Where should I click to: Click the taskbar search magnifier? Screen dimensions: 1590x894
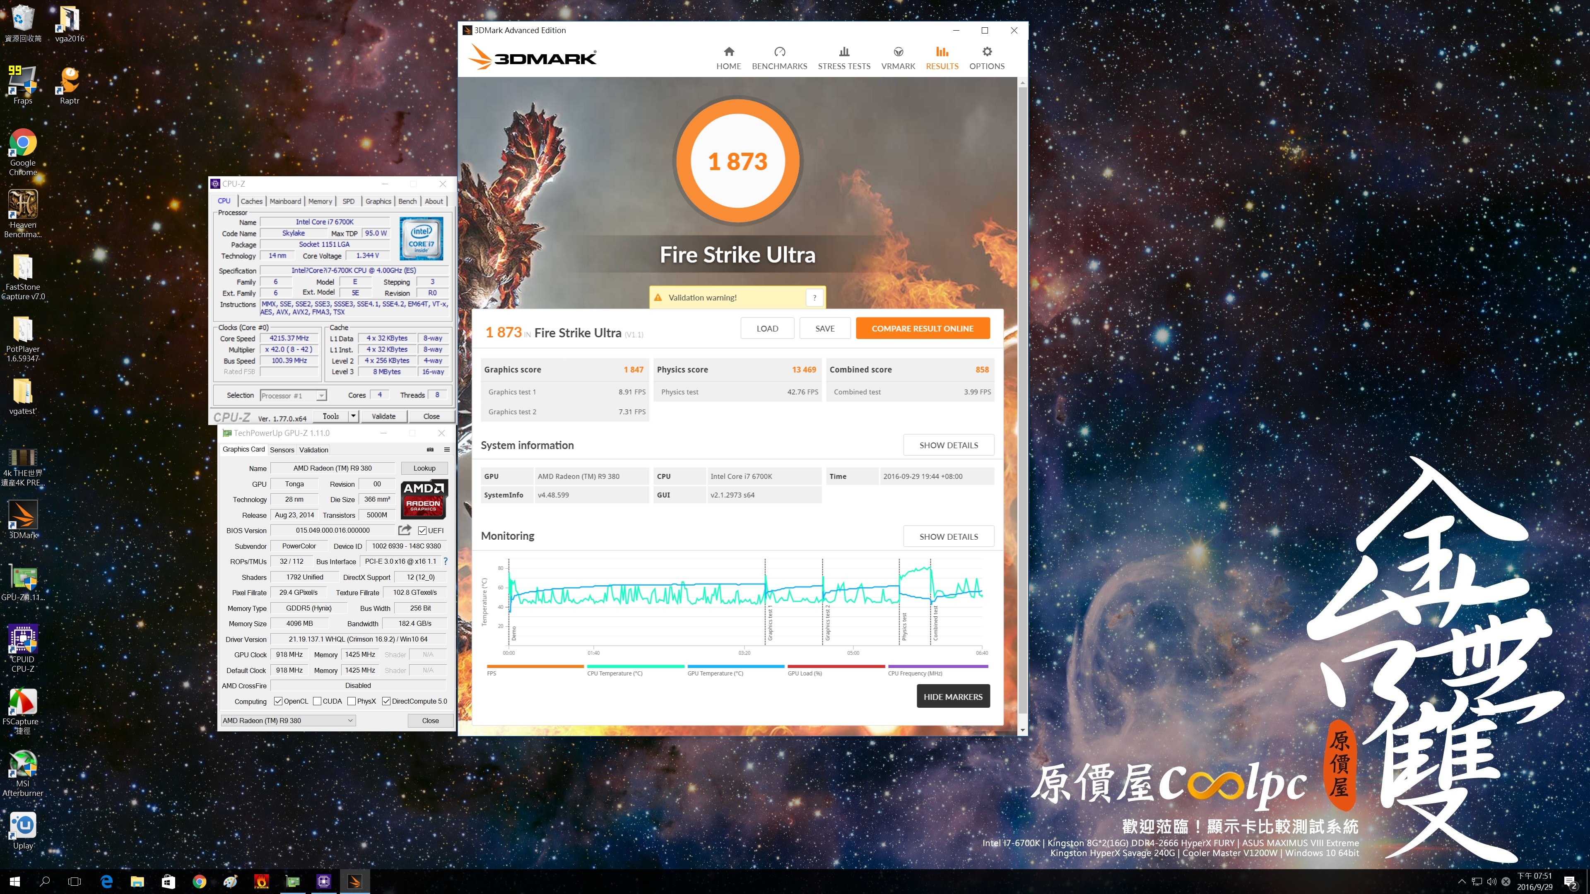tap(44, 881)
